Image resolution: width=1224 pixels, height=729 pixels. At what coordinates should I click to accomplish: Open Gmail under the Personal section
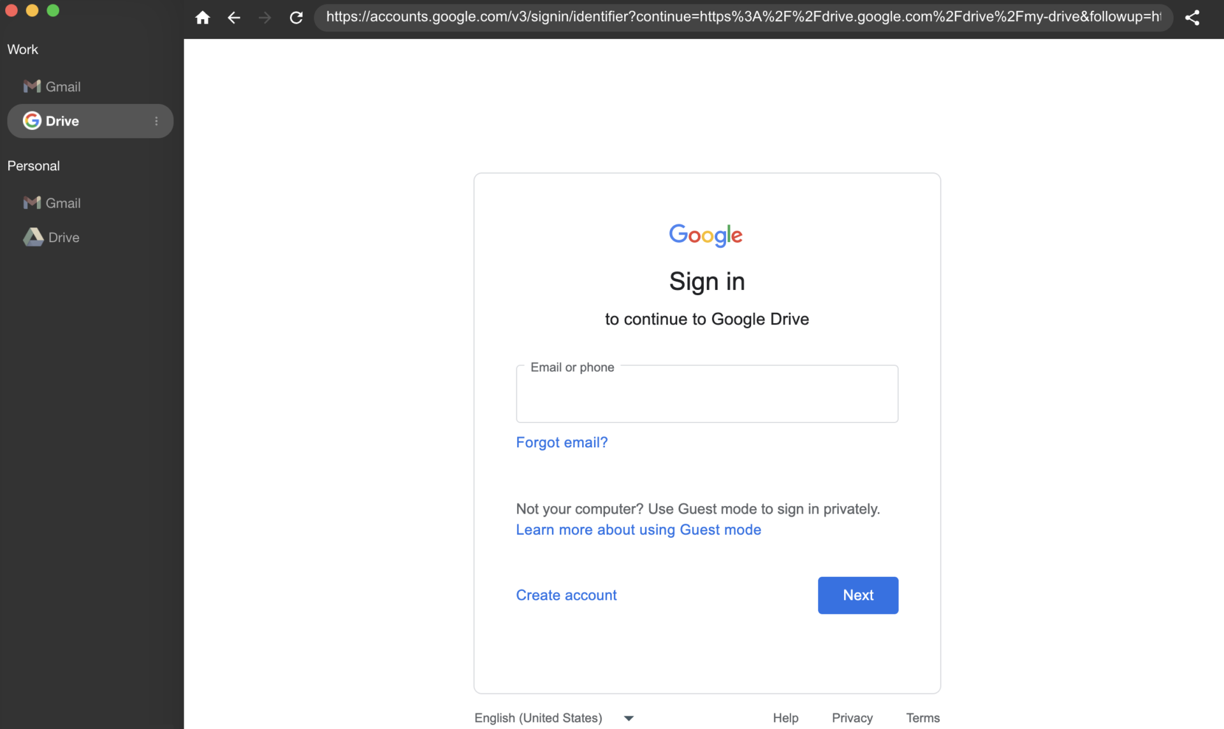[52, 203]
